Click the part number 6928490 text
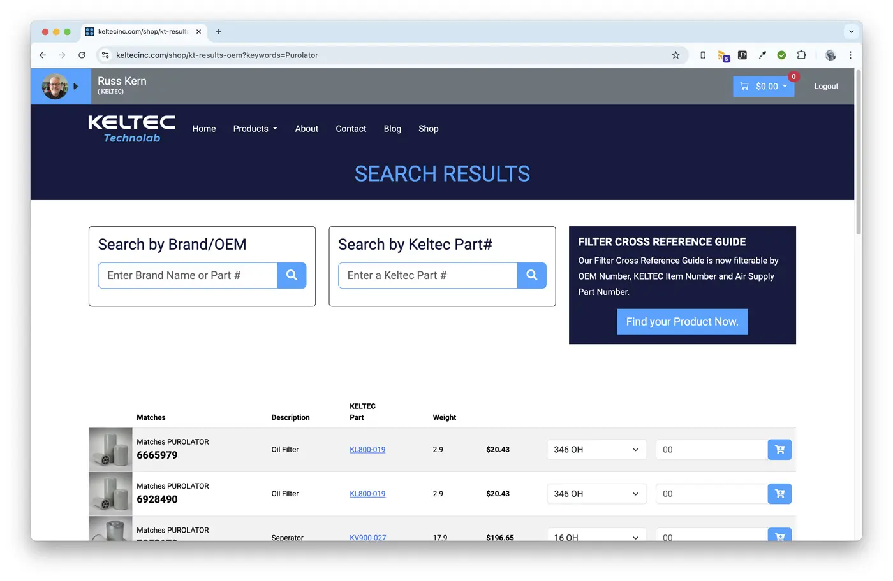Viewport: 893px width, 581px height. tap(157, 499)
